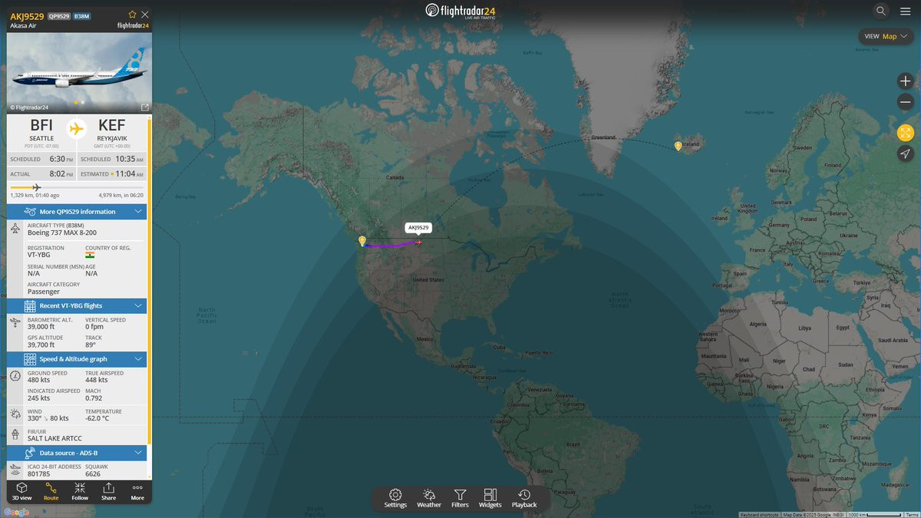The width and height of the screenshot is (921, 518).
Task: Toggle the orange fullscreen map button
Action: coord(906,133)
